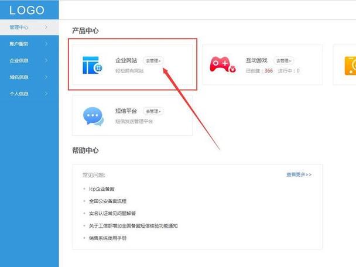This screenshot has width=356, height=267.
Task: Click the LOGO in the sidebar header
Action: [27, 10]
